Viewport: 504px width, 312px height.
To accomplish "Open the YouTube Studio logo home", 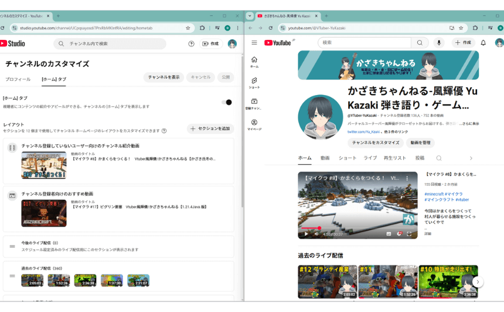I will [12, 43].
